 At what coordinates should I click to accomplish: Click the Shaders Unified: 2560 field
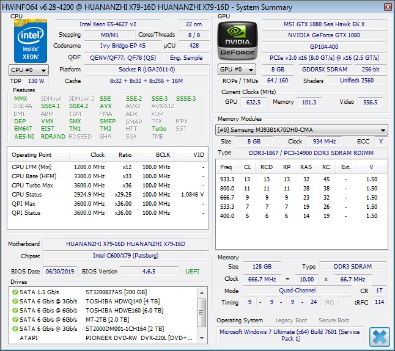pos(356,81)
